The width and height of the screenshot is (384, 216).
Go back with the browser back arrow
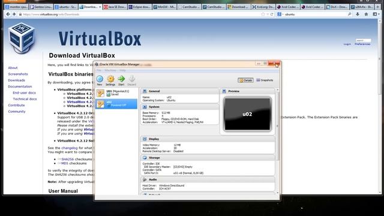point(8,14)
